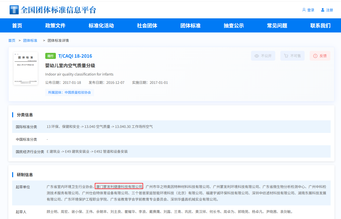Click the 研制信息 section heading

point(25,175)
